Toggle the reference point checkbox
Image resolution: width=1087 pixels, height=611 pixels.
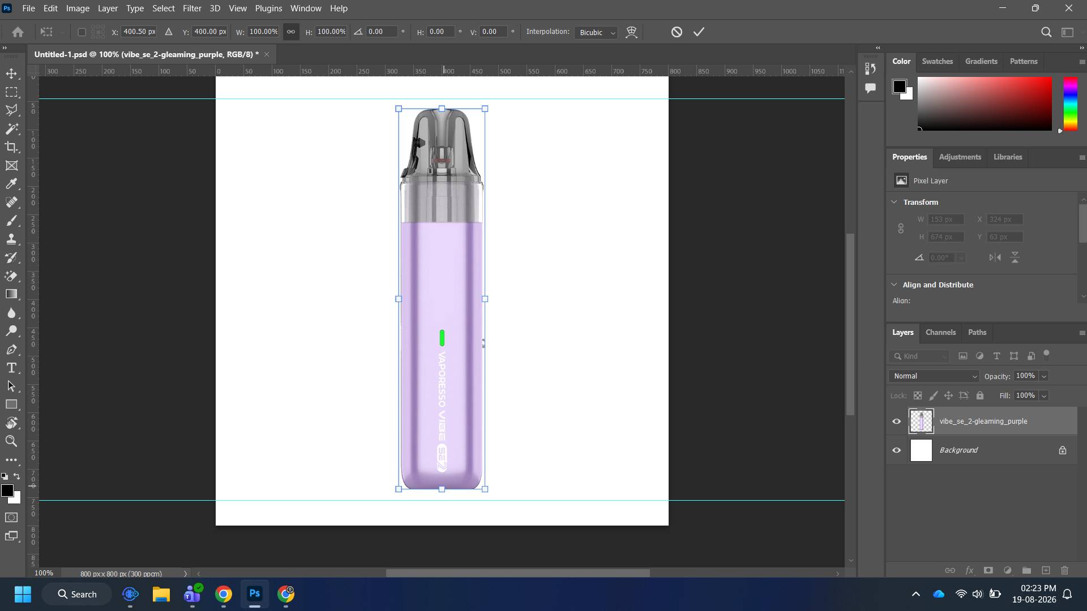pos(82,32)
